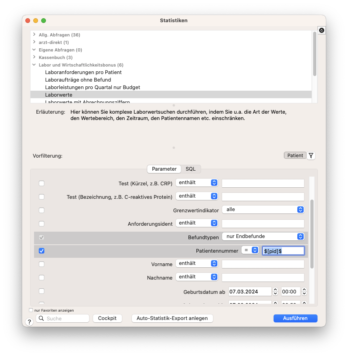Open Patientennummer equals operator dropdown
The image size is (348, 356).
point(250,250)
